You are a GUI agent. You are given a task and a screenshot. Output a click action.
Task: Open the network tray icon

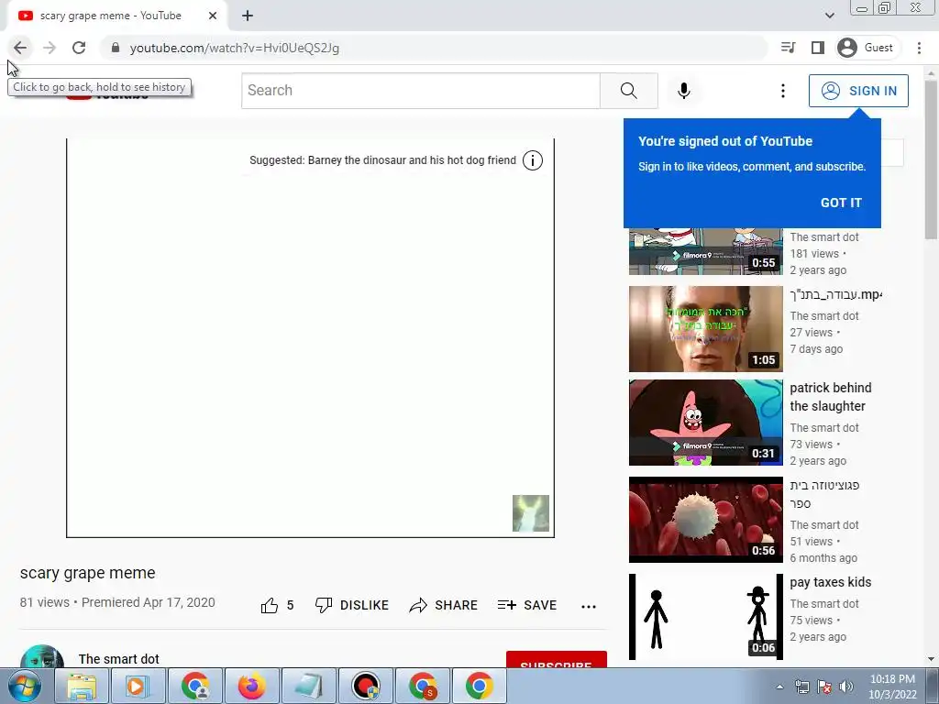(x=801, y=687)
